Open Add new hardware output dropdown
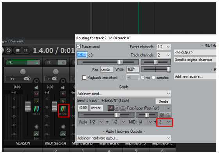This screenshot has width=219, height=154. [x=124, y=138]
